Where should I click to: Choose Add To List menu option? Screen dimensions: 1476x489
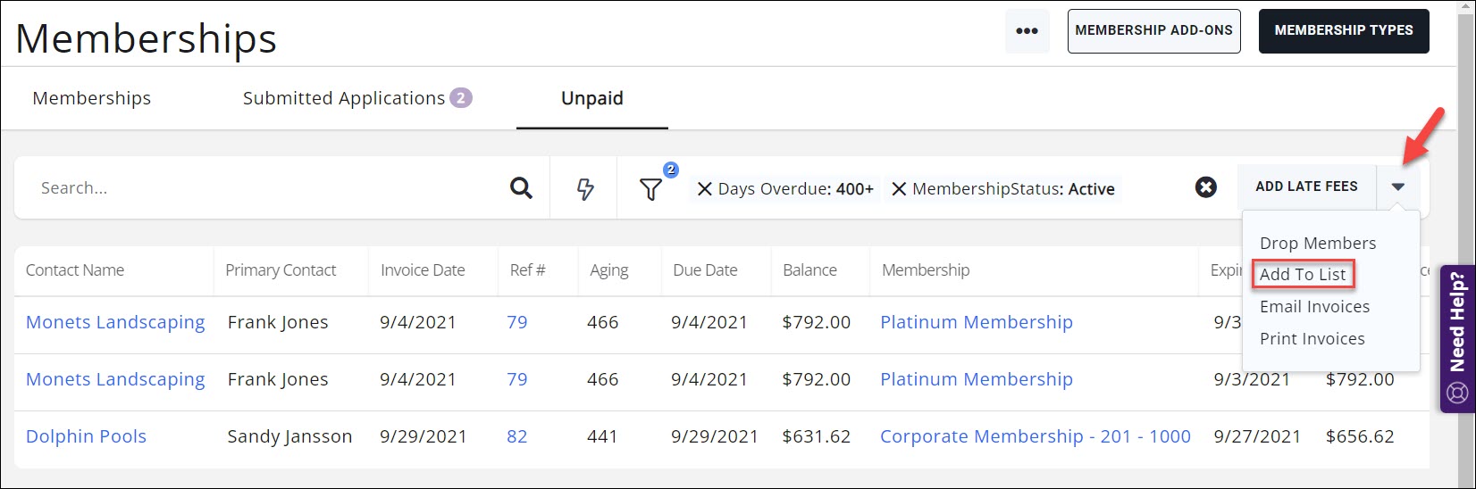click(x=1303, y=275)
